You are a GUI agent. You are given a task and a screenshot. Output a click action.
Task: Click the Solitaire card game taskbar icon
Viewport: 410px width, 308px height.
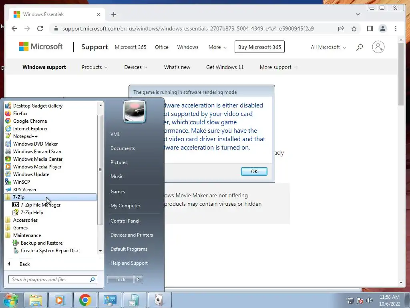pos(159,300)
